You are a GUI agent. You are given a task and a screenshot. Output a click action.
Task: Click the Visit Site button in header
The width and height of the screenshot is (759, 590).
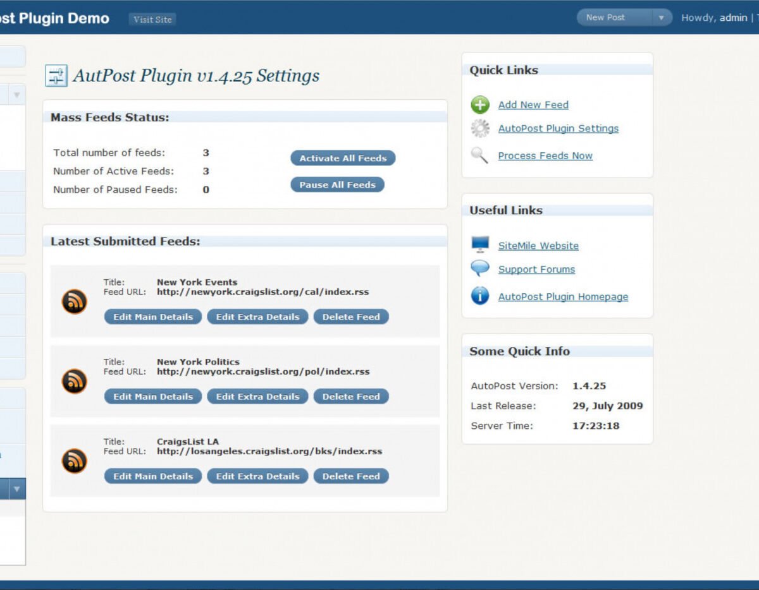pos(152,20)
